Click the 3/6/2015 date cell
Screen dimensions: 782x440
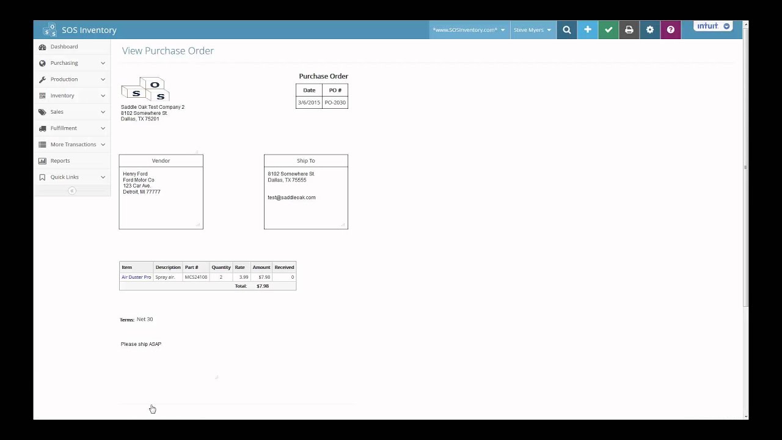309,103
